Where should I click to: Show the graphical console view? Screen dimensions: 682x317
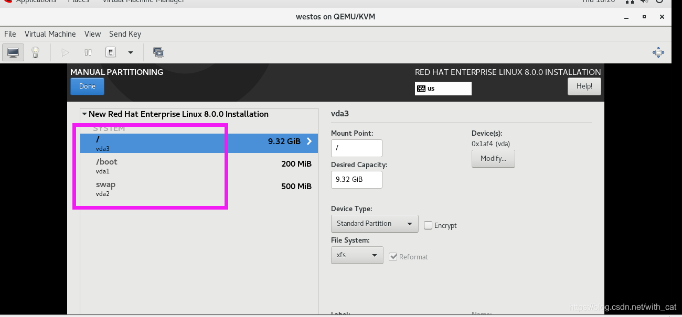click(13, 52)
